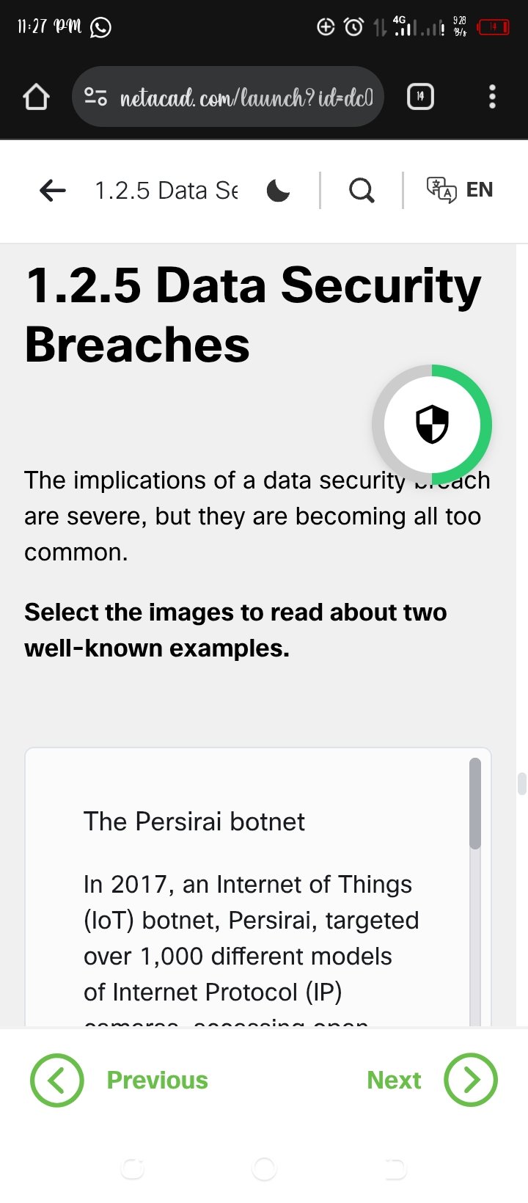528x1203 pixels.
Task: Open course search with the magnifier icon
Action: point(361,191)
